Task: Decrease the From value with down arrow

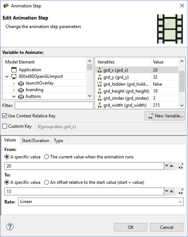Action: [x=166, y=166]
